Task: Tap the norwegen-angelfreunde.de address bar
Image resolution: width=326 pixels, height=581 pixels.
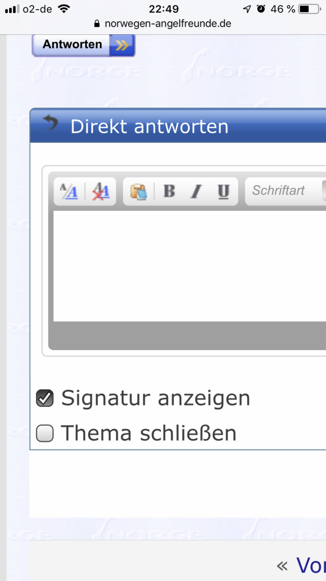Action: (x=168, y=24)
